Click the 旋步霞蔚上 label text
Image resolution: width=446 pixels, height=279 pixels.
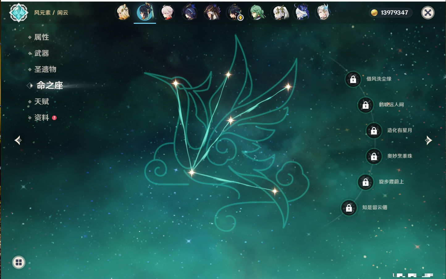point(391,182)
